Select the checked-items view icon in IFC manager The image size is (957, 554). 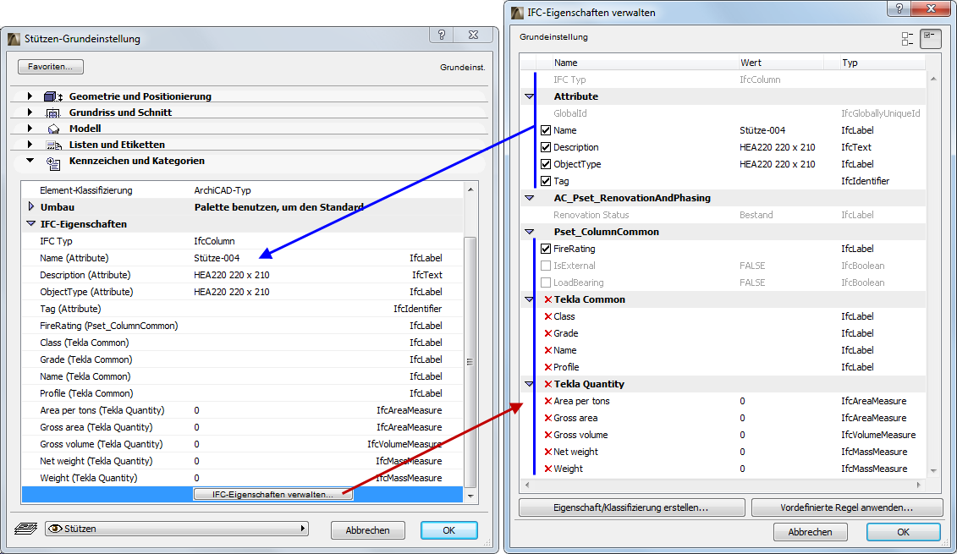[931, 38]
